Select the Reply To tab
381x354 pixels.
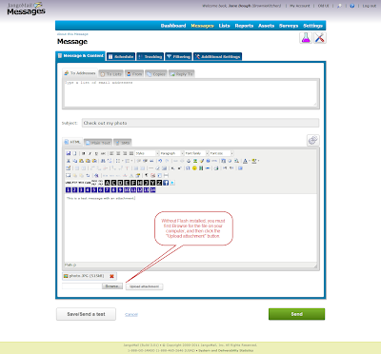point(181,74)
